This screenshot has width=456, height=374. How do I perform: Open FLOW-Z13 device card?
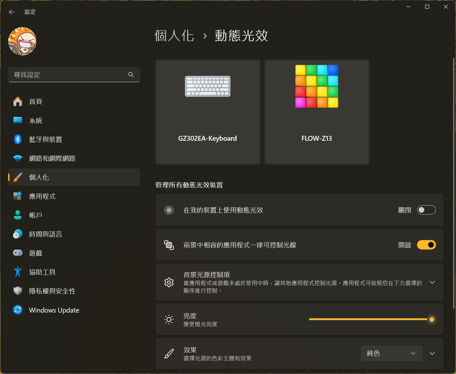point(317,112)
